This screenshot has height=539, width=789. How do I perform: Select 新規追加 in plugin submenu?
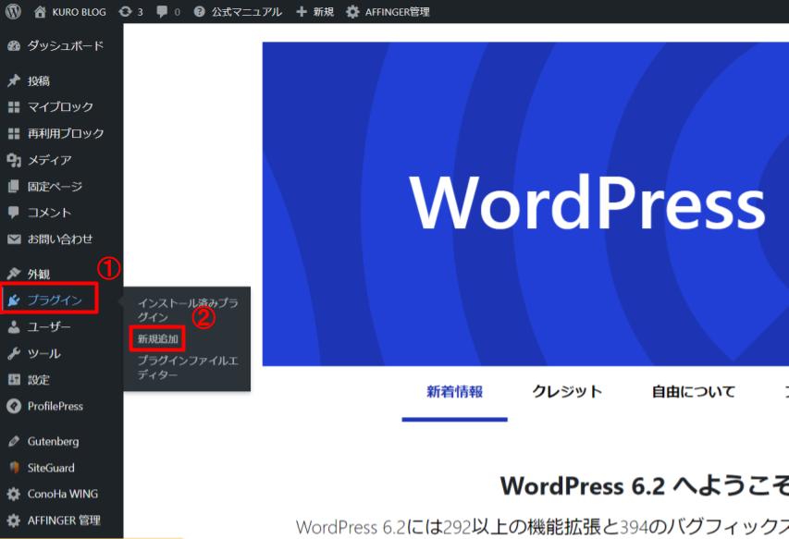[157, 339]
